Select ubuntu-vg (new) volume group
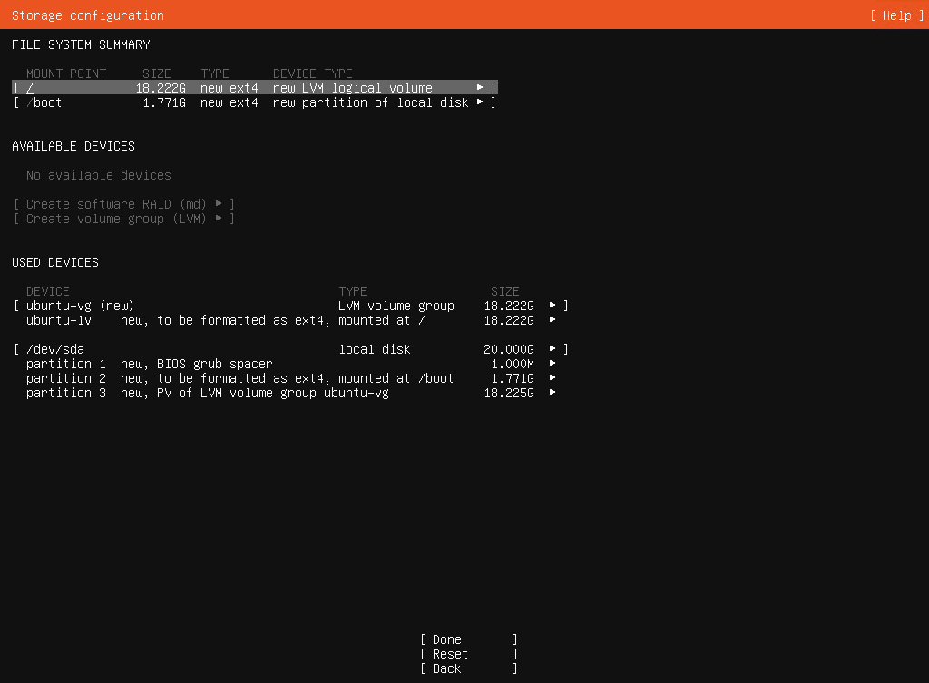The width and height of the screenshot is (929, 683). click(290, 306)
